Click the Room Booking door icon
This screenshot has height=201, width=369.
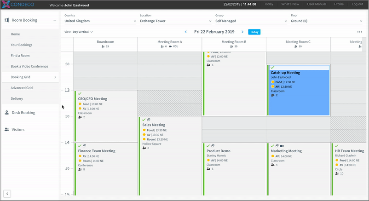6,20
